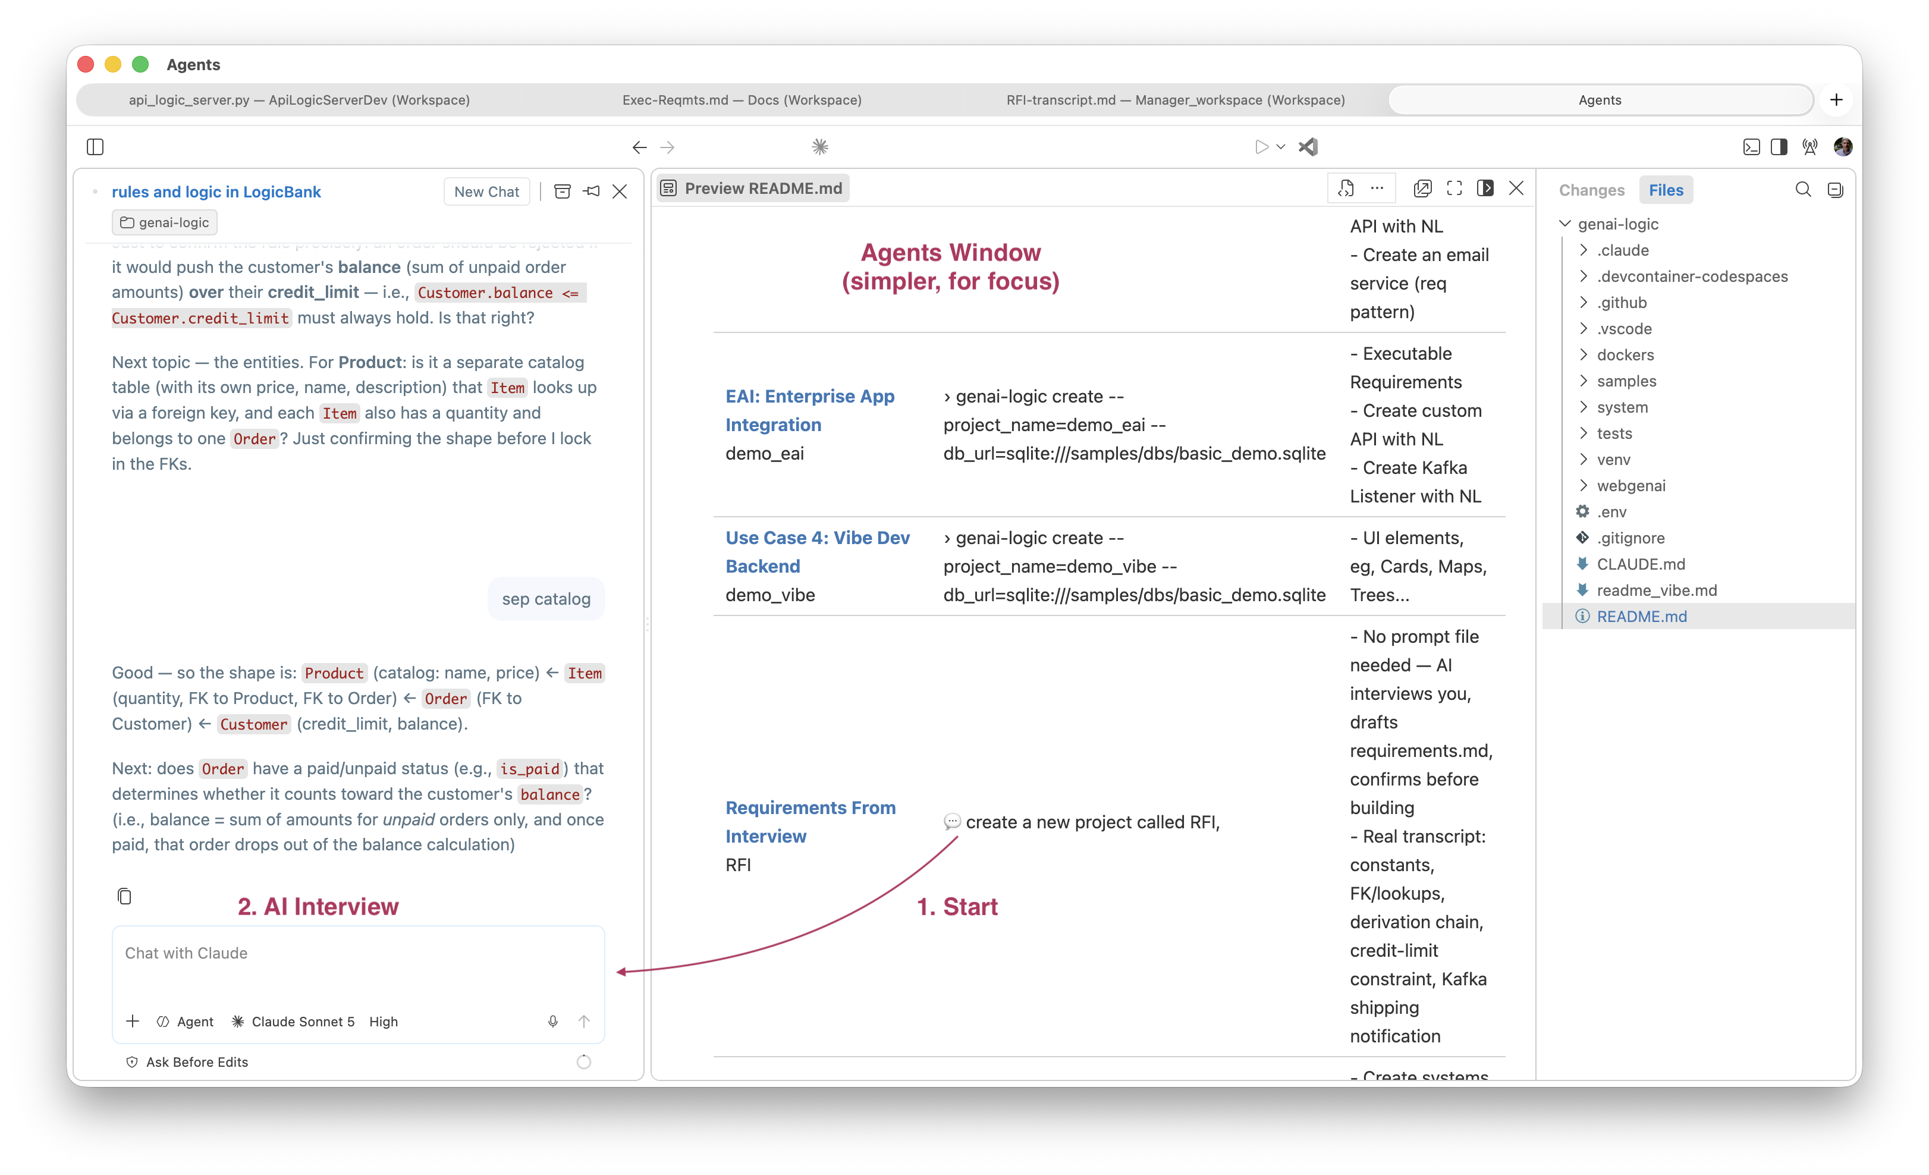Archive the chat with the box icon

pyautogui.click(x=562, y=192)
